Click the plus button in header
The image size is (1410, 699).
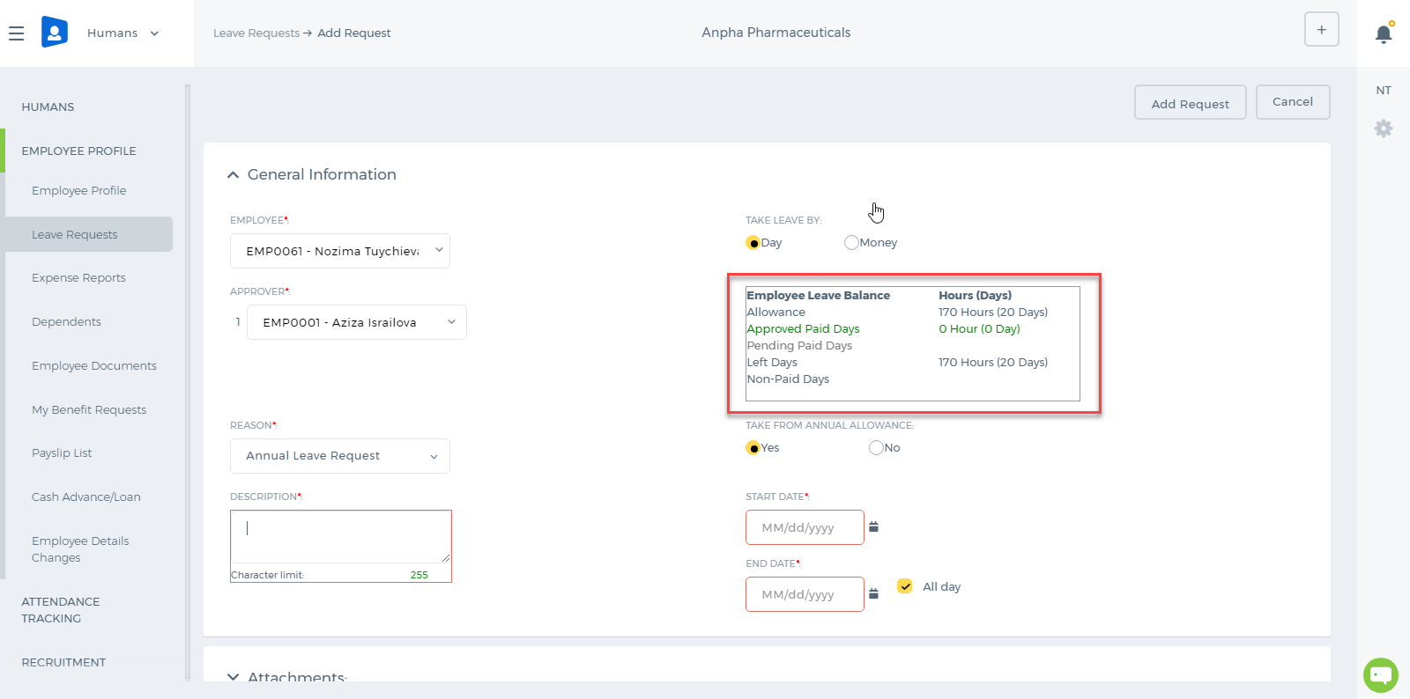(1321, 30)
